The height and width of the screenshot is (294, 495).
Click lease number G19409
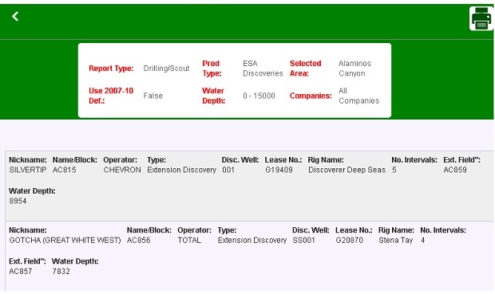(x=279, y=170)
